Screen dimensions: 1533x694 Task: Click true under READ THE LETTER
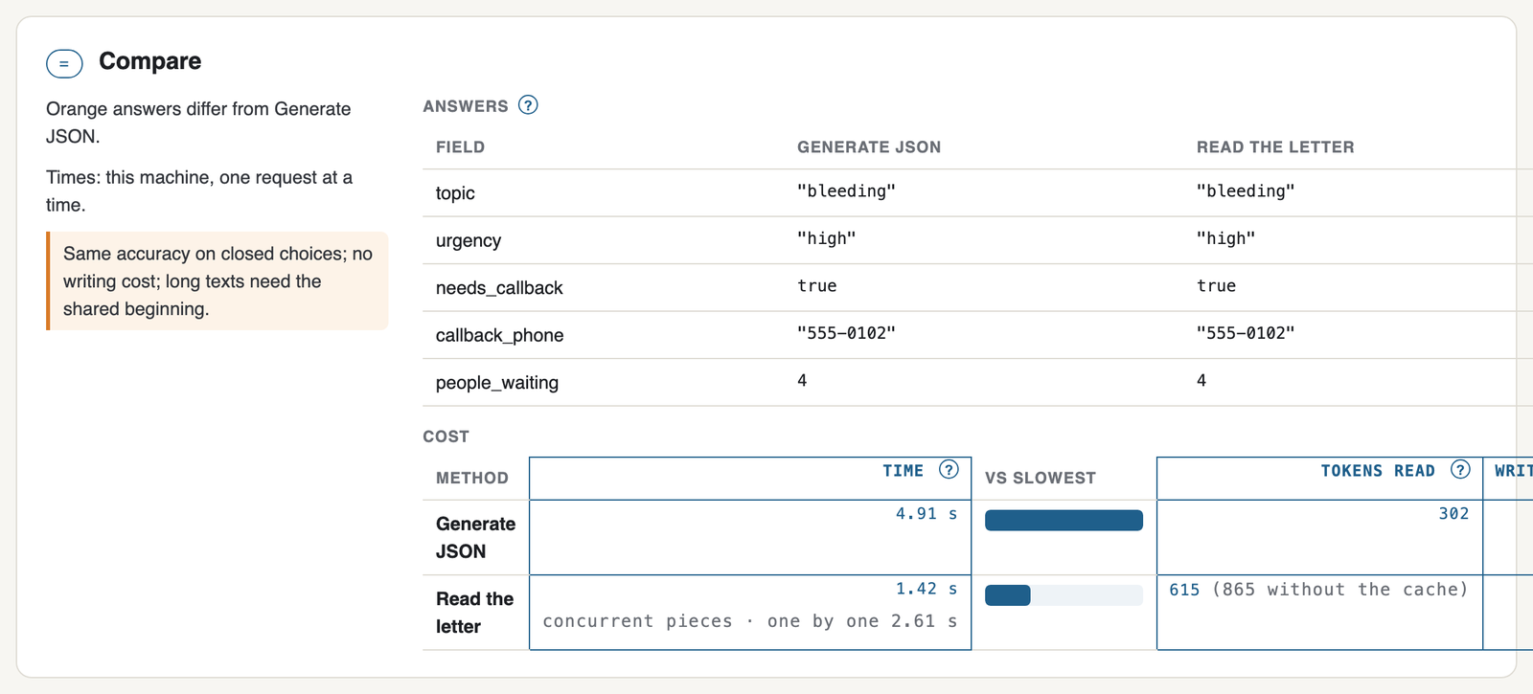tap(1216, 285)
